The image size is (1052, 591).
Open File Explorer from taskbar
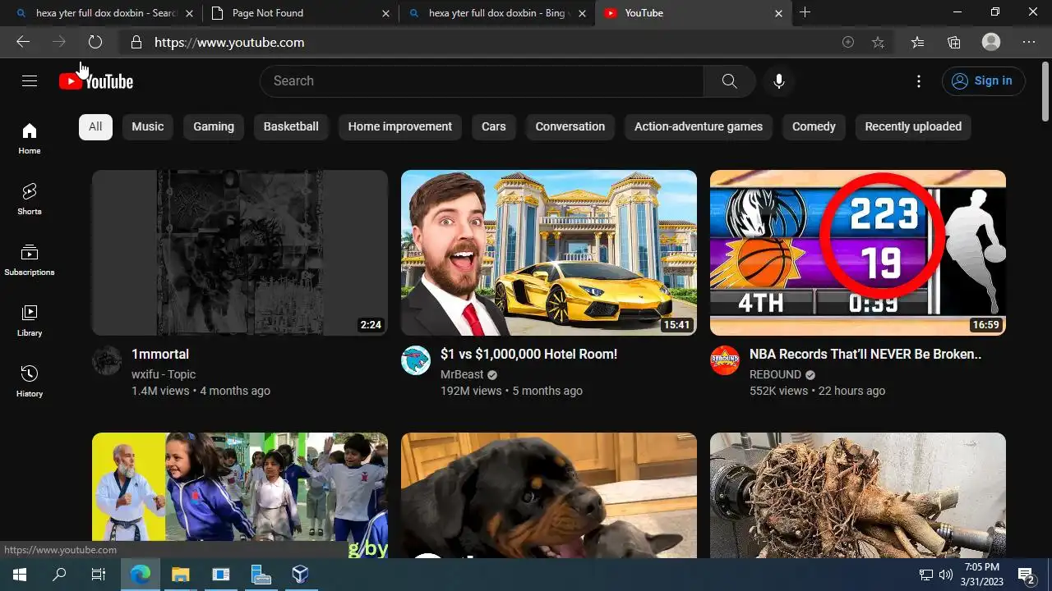[181, 575]
